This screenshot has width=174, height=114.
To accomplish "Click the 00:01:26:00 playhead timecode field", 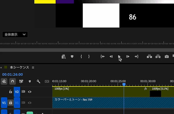I will pos(12,74).
